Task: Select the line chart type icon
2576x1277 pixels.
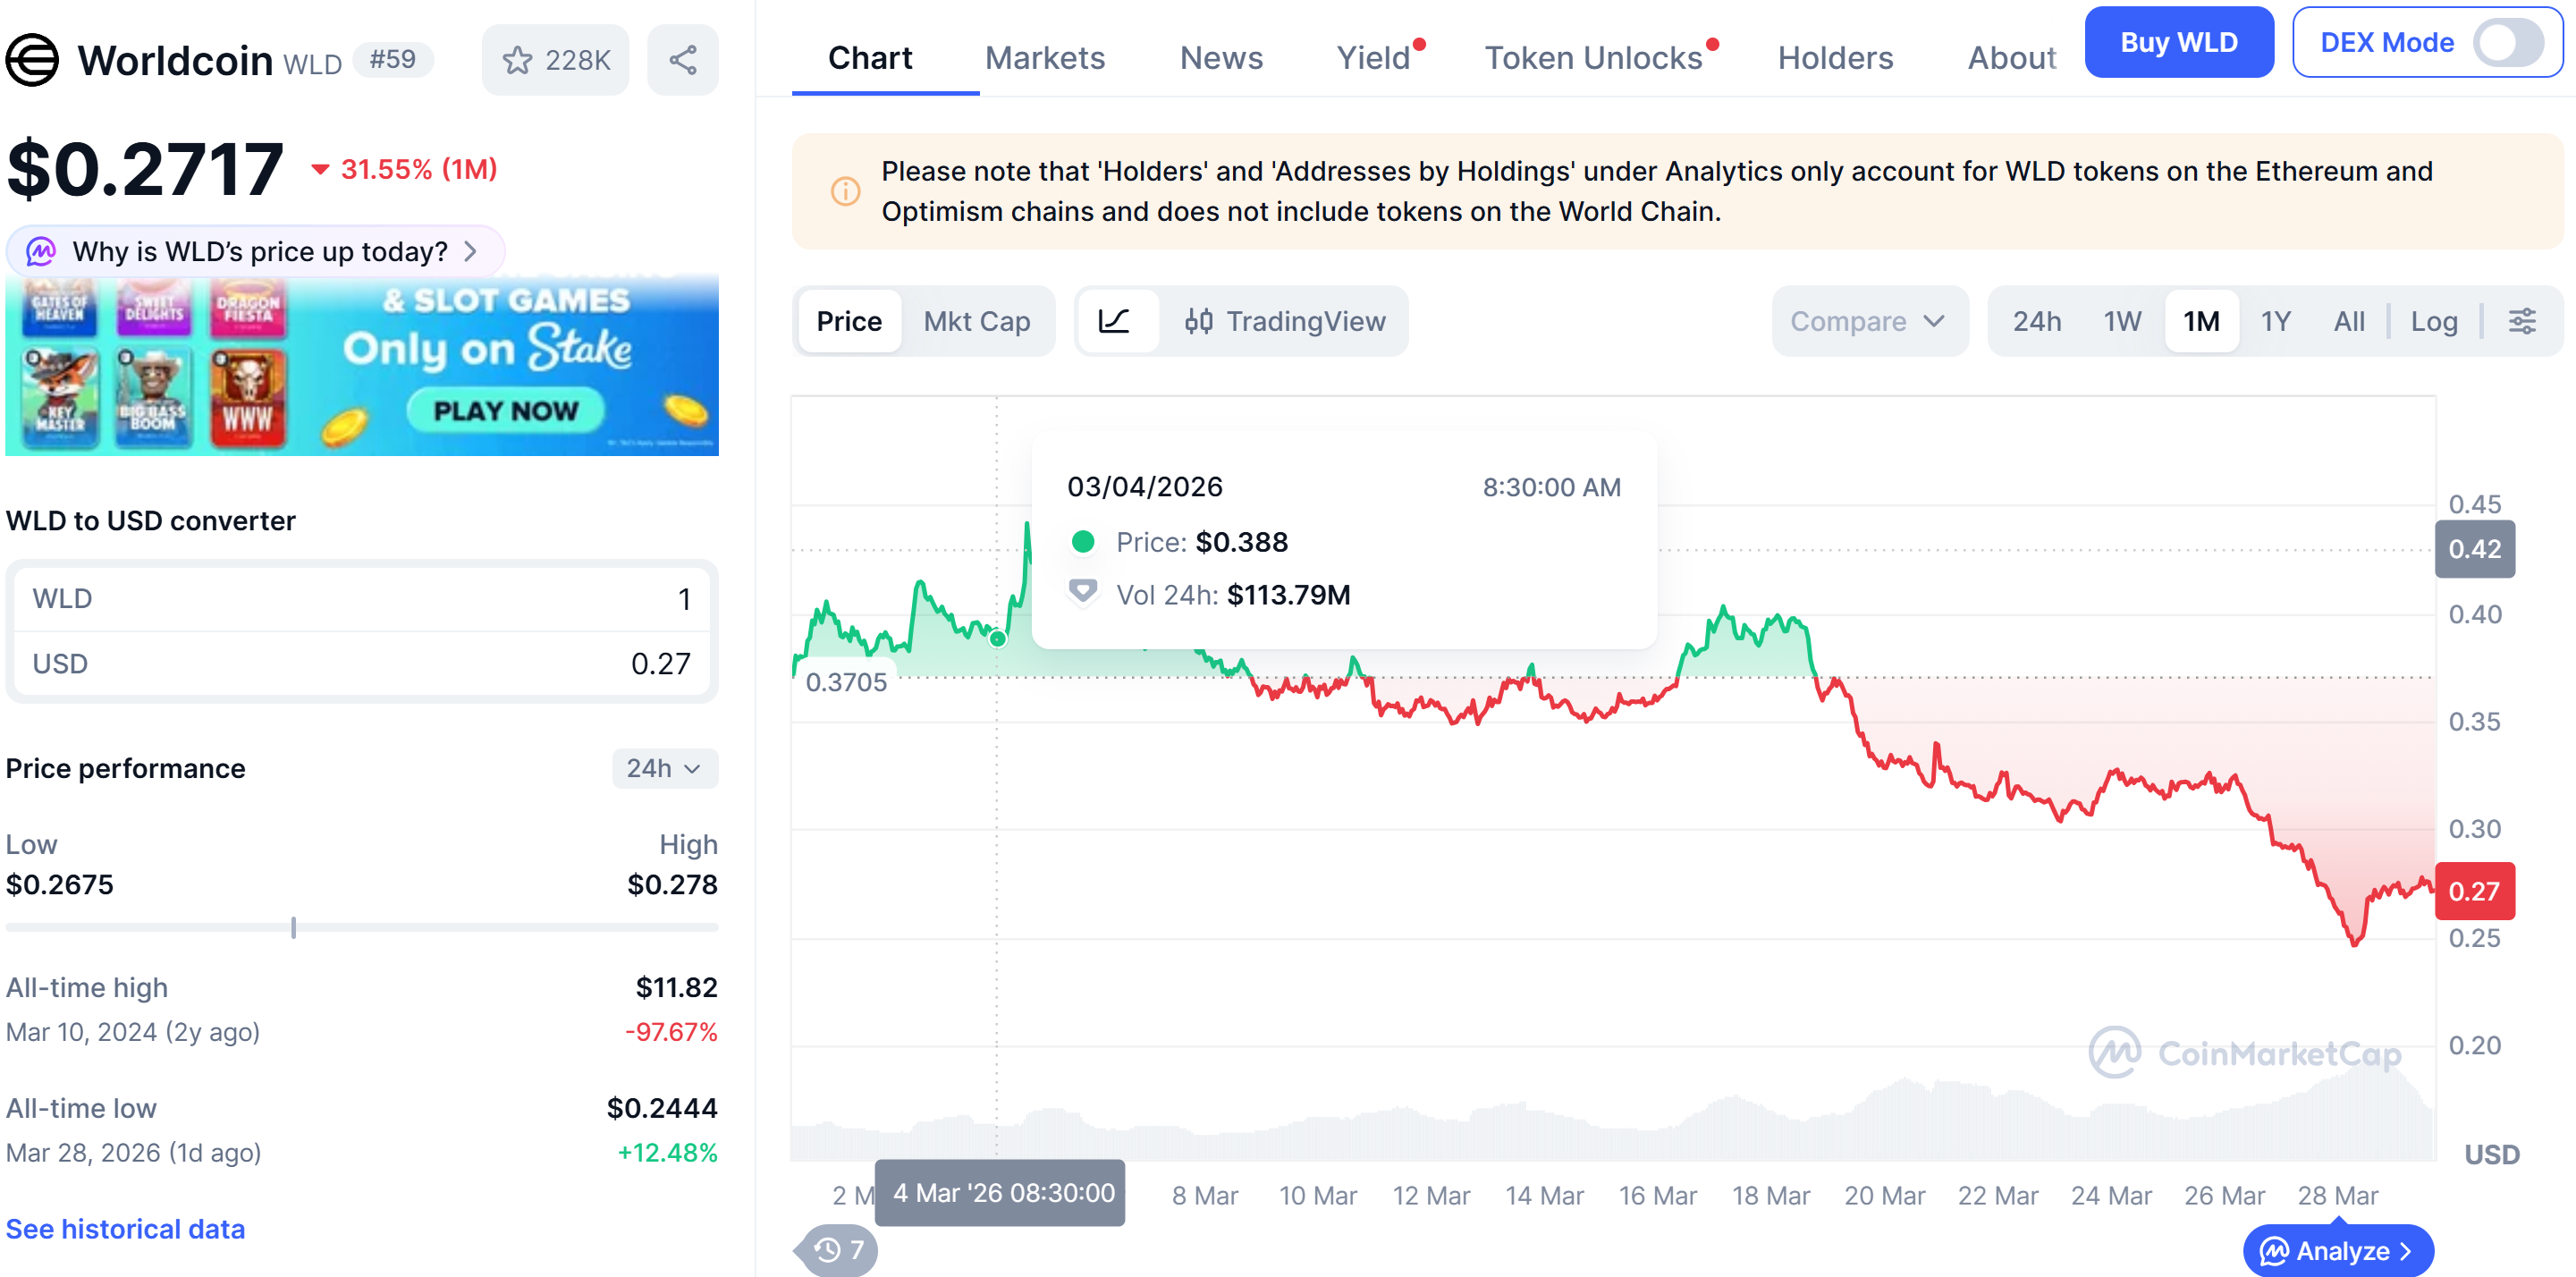Action: pyautogui.click(x=1117, y=321)
